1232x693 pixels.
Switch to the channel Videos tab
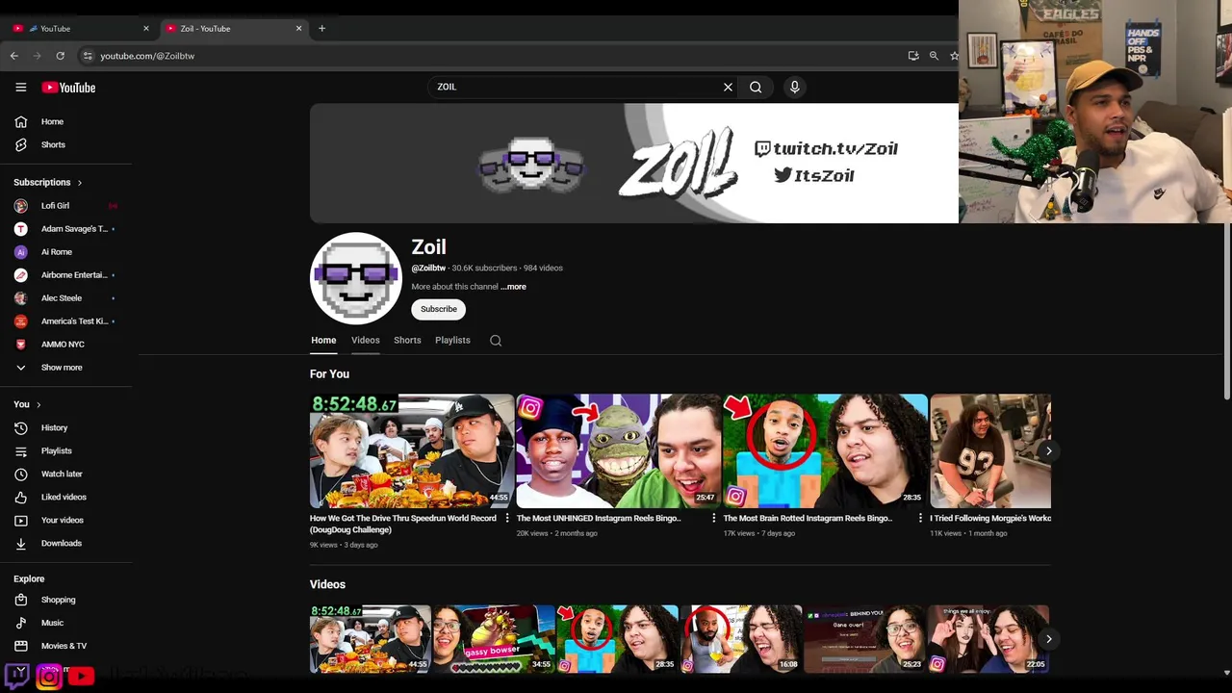click(365, 340)
